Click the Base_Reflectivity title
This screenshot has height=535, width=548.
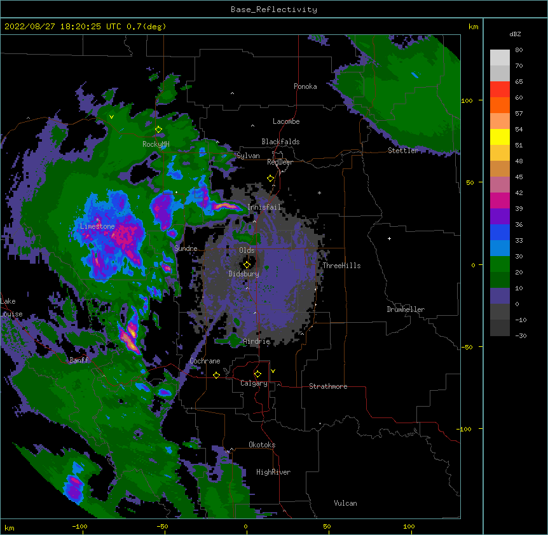[x=274, y=10]
